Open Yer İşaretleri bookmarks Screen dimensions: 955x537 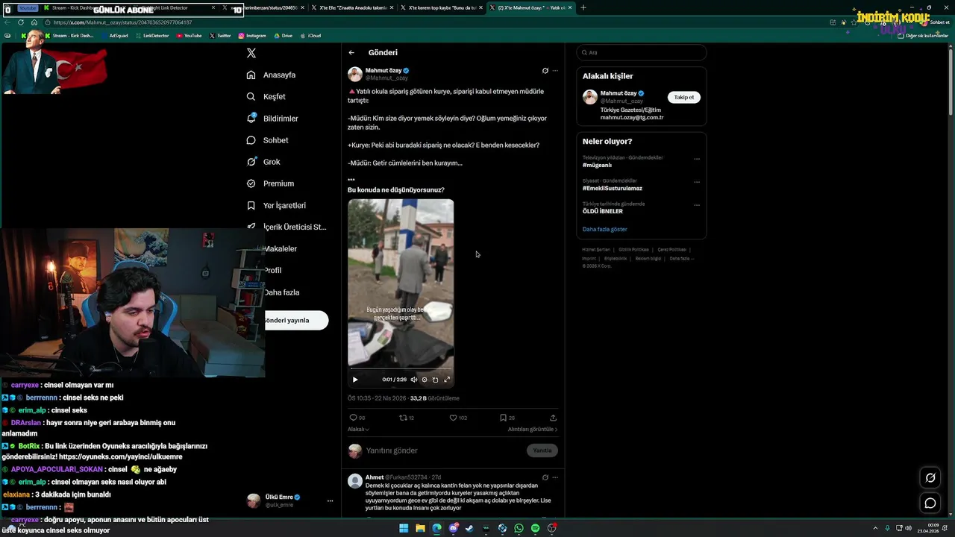click(x=277, y=205)
